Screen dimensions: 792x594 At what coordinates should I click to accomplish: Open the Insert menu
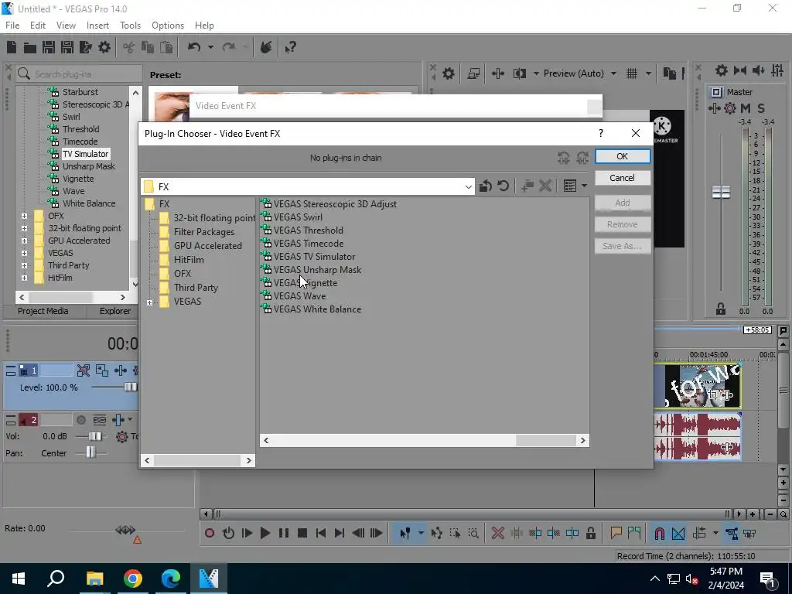point(97,26)
